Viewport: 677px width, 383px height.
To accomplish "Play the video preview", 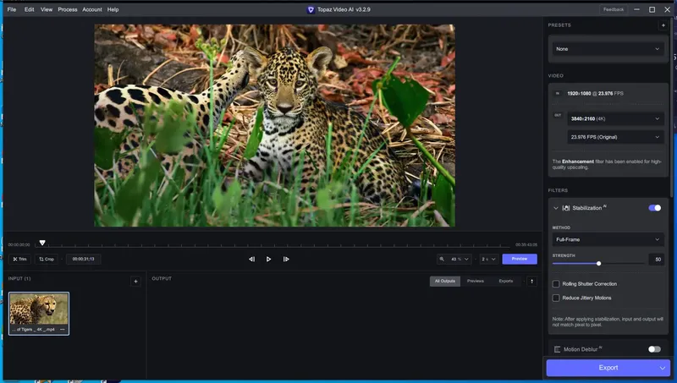I will pyautogui.click(x=268, y=260).
